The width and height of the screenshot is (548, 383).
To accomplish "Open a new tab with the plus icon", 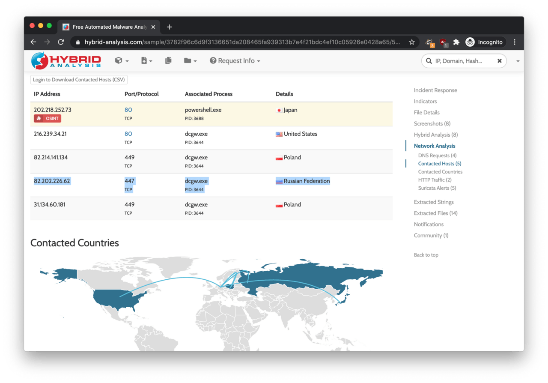I will point(170,27).
